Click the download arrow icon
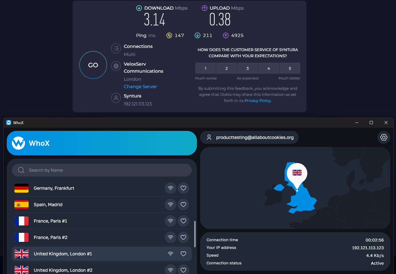The image size is (396, 274). 139,8
